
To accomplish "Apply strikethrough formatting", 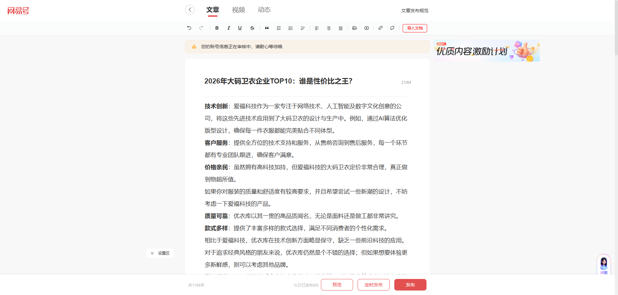I will (x=252, y=28).
